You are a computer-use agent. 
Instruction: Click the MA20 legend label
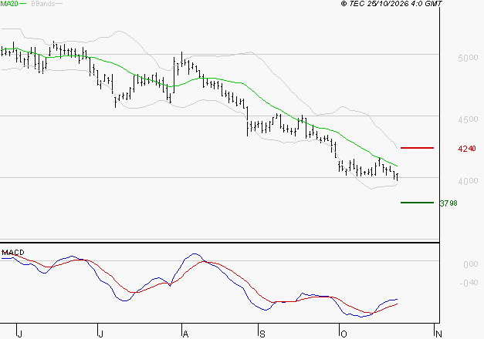pyautogui.click(x=9, y=4)
